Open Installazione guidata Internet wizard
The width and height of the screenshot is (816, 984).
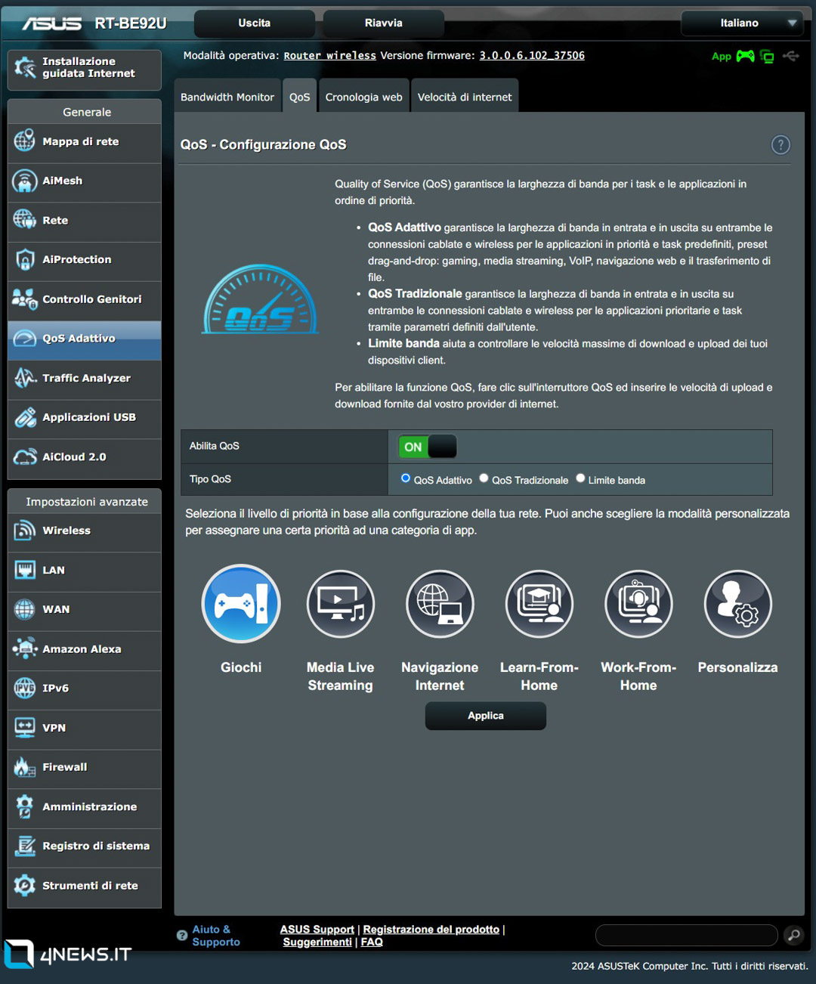pos(84,69)
